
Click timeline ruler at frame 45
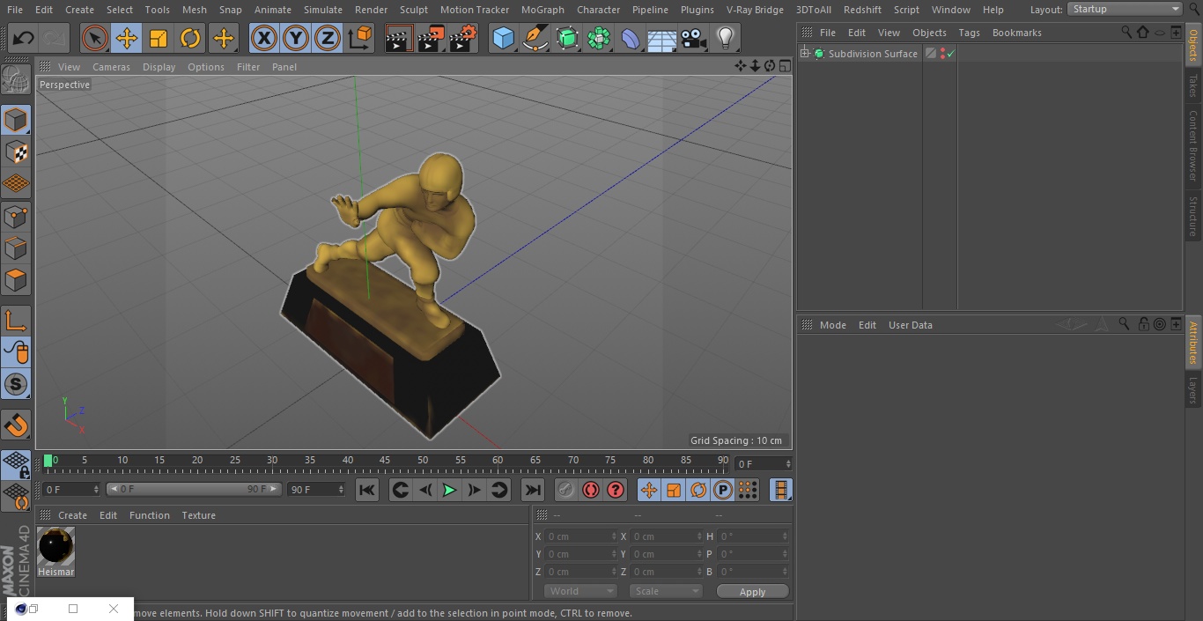tap(385, 460)
